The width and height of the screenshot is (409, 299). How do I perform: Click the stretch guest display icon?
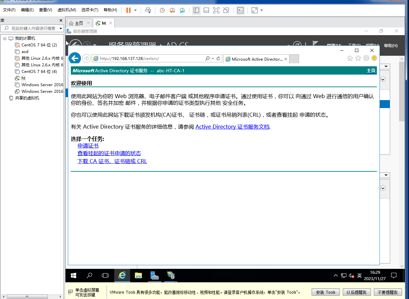coord(255,10)
